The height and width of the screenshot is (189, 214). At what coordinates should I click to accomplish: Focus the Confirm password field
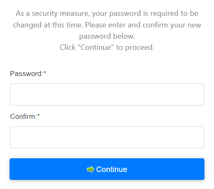(107, 137)
